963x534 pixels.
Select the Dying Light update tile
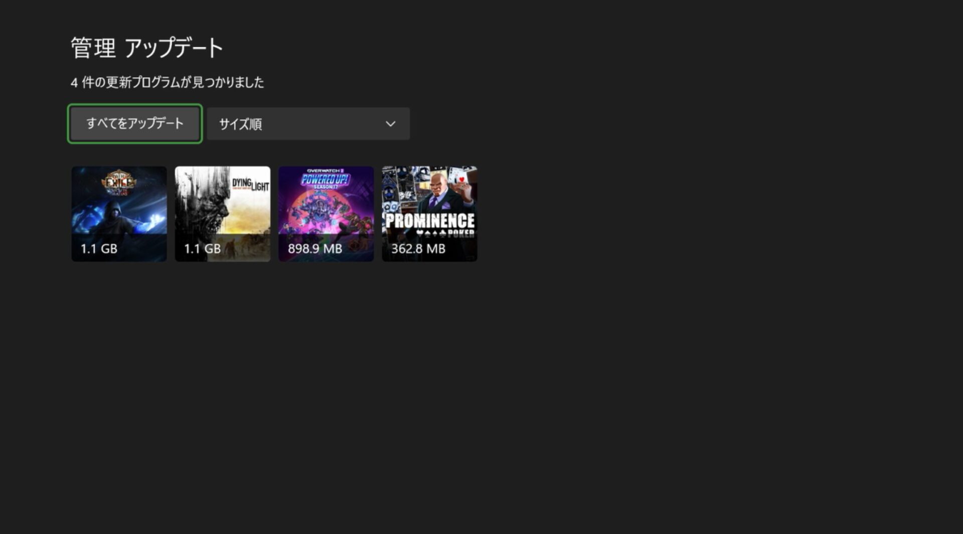[222, 214]
